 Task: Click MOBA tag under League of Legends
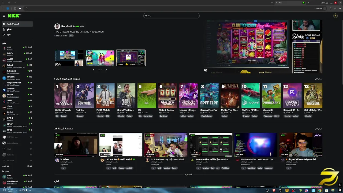(183, 116)
